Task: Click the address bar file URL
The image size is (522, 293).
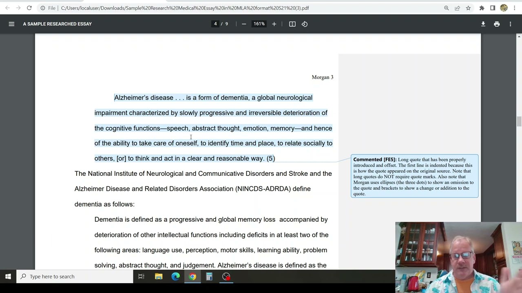Action: pos(185,8)
